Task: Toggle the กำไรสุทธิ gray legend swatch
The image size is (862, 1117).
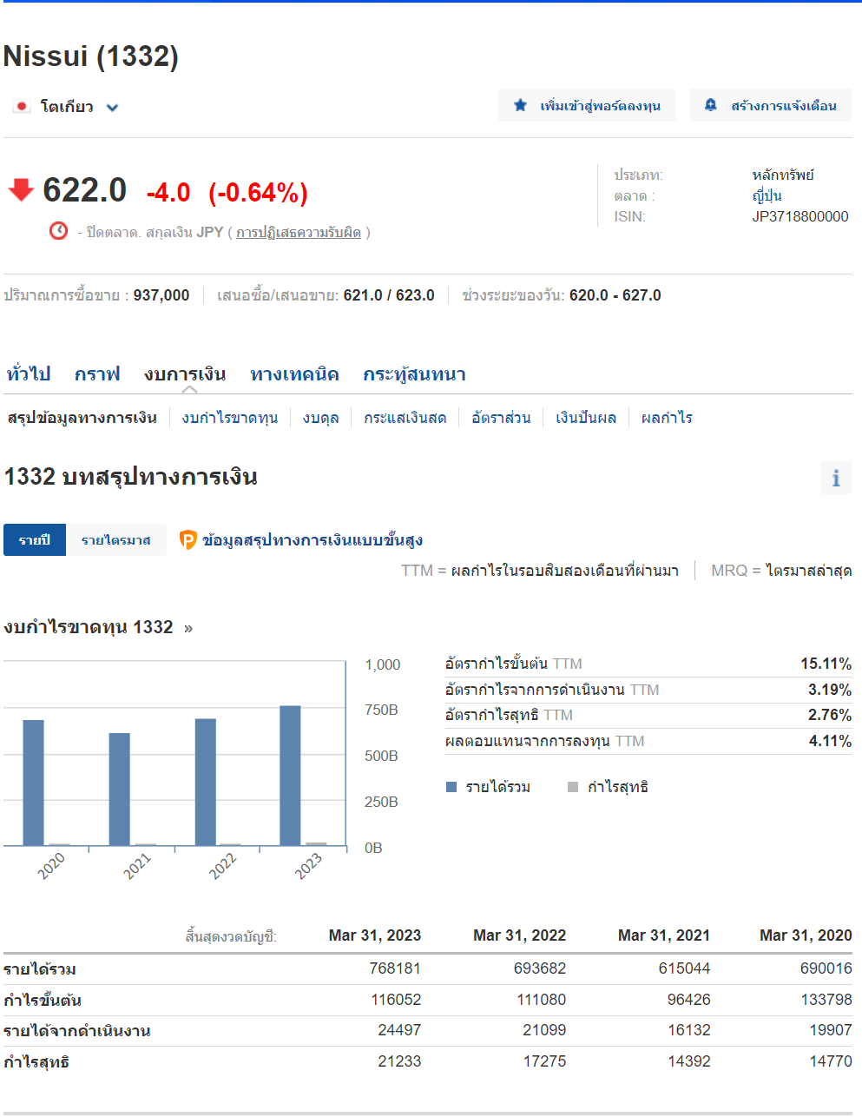Action: tap(573, 787)
